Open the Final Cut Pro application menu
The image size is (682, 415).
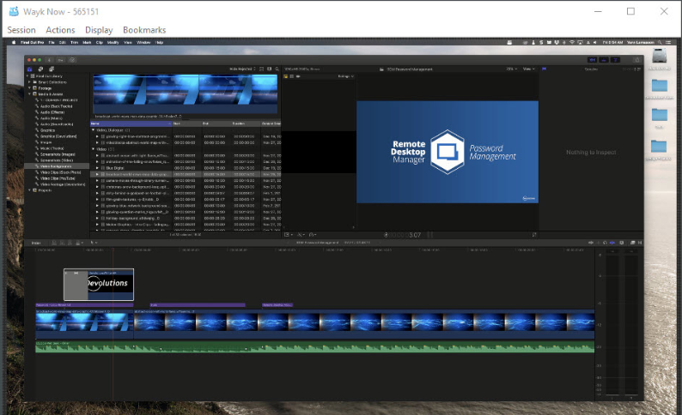click(x=32, y=43)
